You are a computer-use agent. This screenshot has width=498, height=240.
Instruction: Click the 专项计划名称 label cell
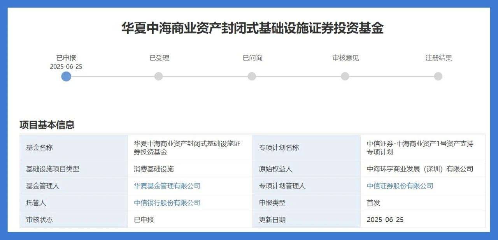coord(307,147)
